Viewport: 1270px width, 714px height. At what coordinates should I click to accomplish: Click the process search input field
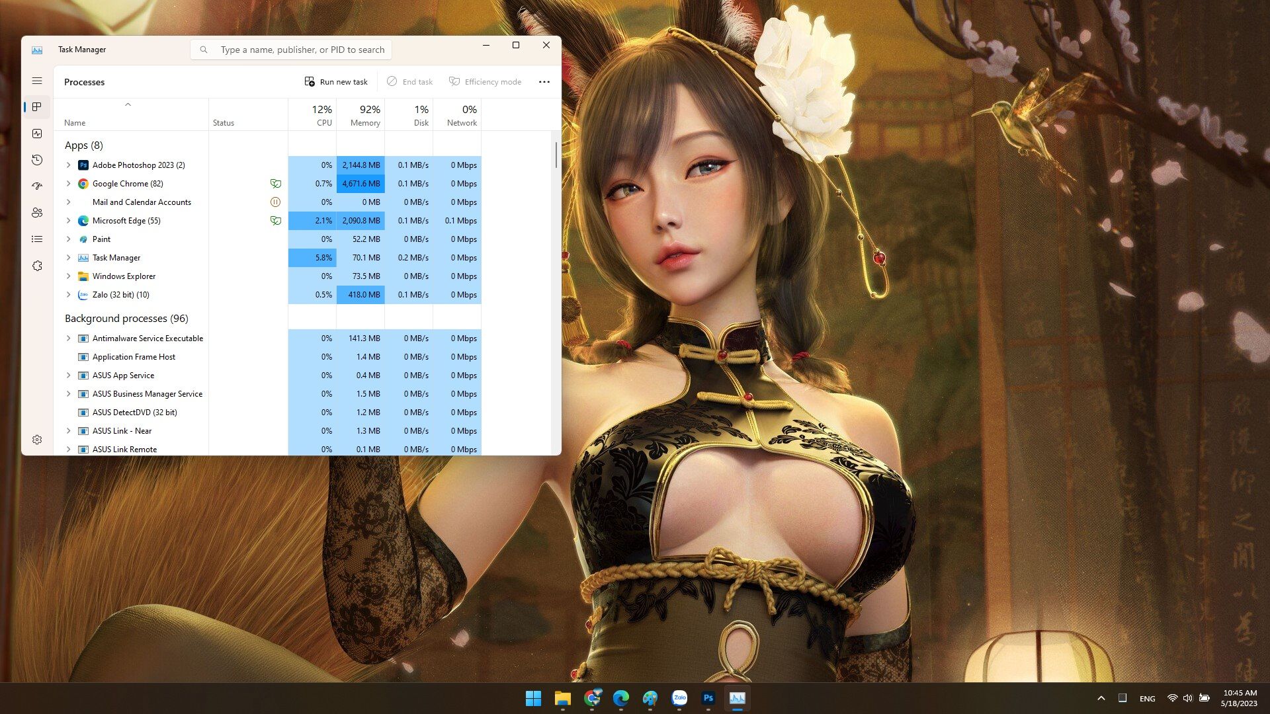click(291, 50)
